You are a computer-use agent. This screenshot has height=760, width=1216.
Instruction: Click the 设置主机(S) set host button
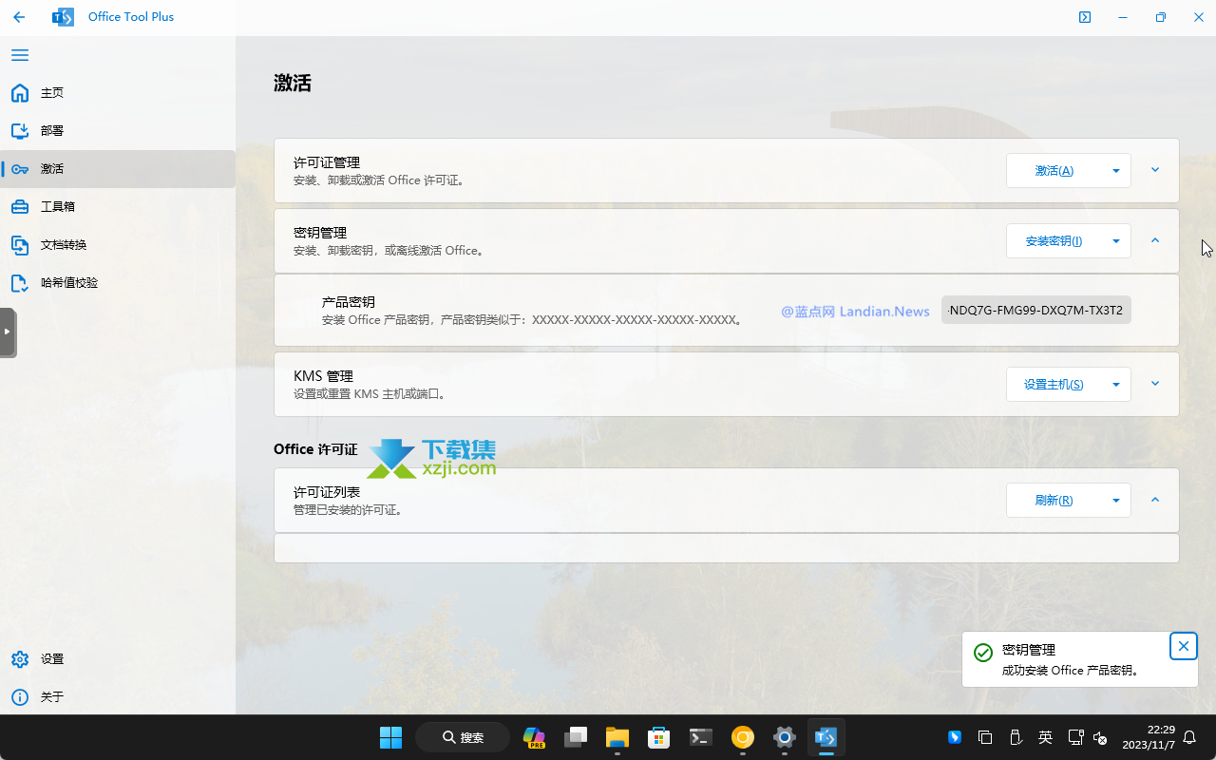tap(1054, 385)
